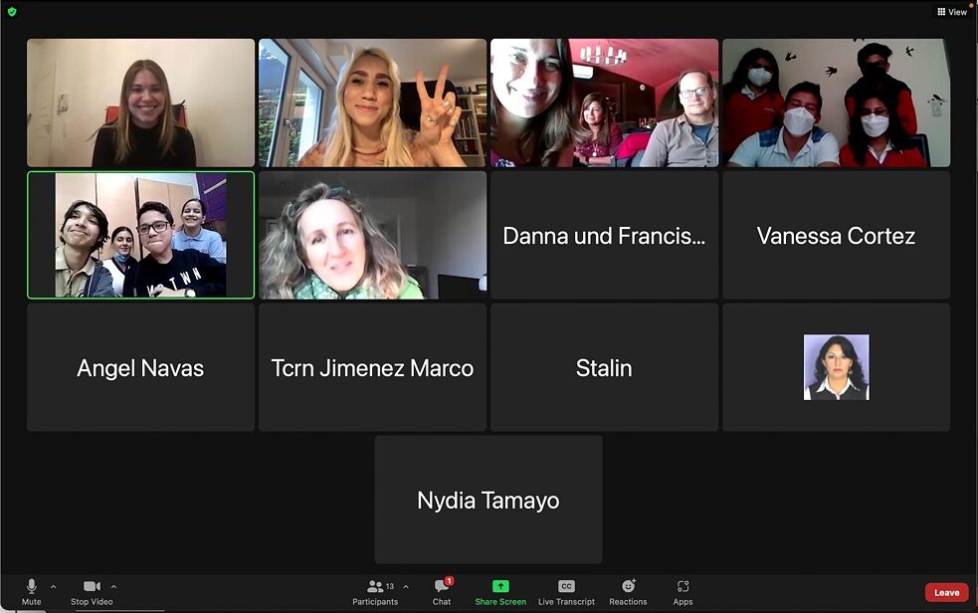Viewport: 978px width, 613px height.
Task: Select Nydia Tamayo participant tile
Action: click(489, 500)
